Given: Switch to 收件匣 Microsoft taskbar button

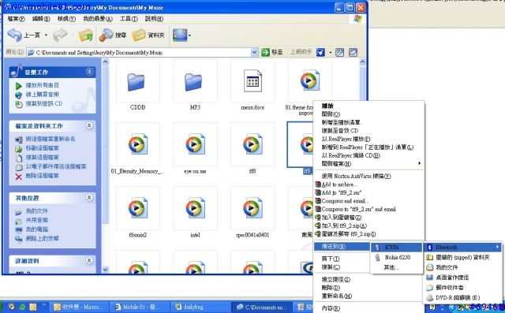Looking at the screenshot, I should click(x=79, y=307).
